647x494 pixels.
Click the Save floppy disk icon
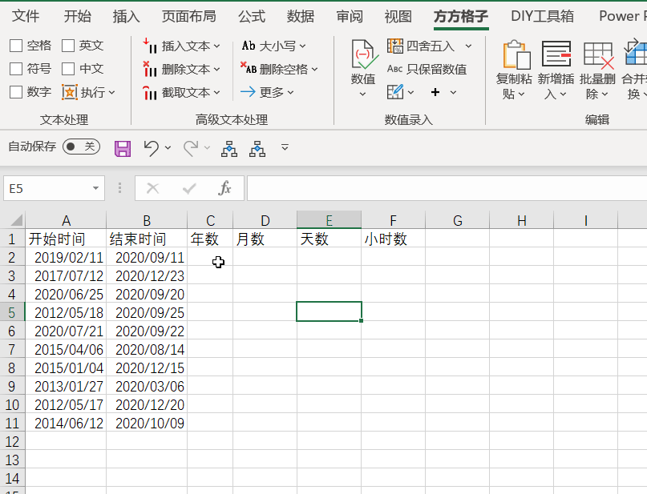pyautogui.click(x=123, y=148)
